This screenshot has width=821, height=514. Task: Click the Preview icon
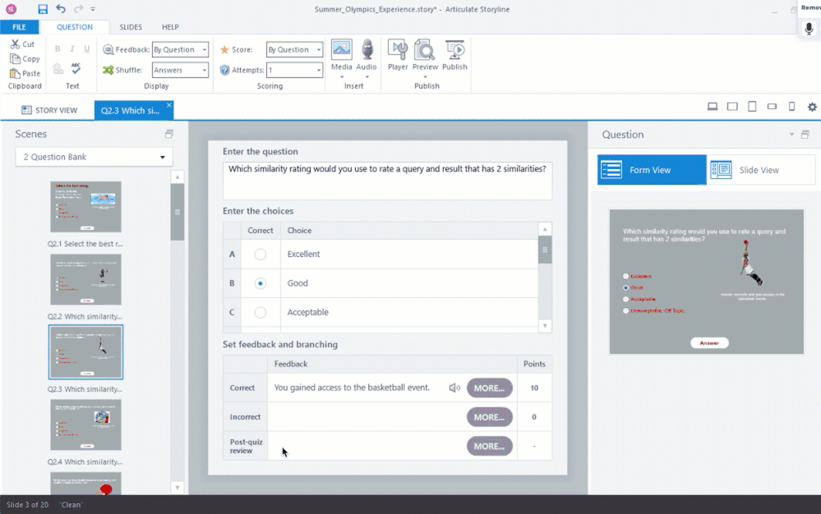point(425,50)
